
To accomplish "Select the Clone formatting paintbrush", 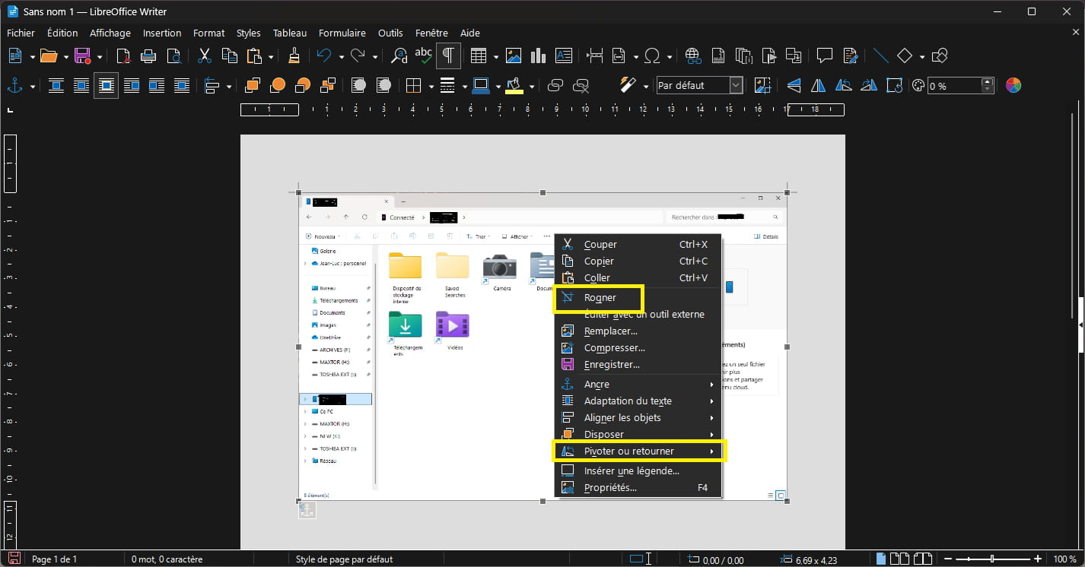I will point(294,55).
